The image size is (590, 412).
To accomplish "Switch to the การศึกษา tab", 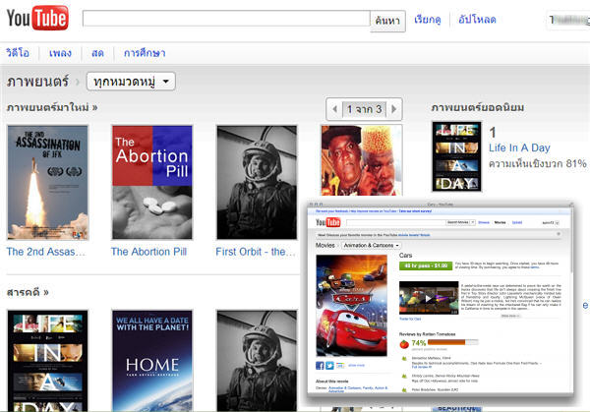I will pos(145,53).
